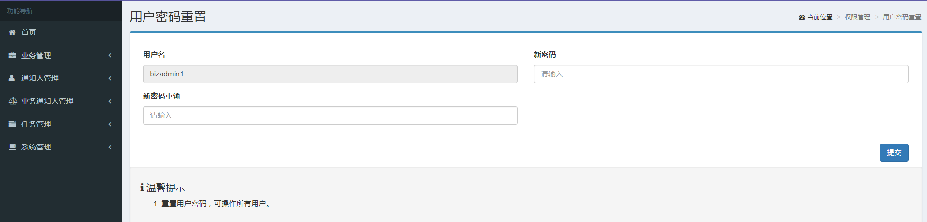Open the 业务通知人管理 menu label
The image size is (927, 222).
point(48,101)
